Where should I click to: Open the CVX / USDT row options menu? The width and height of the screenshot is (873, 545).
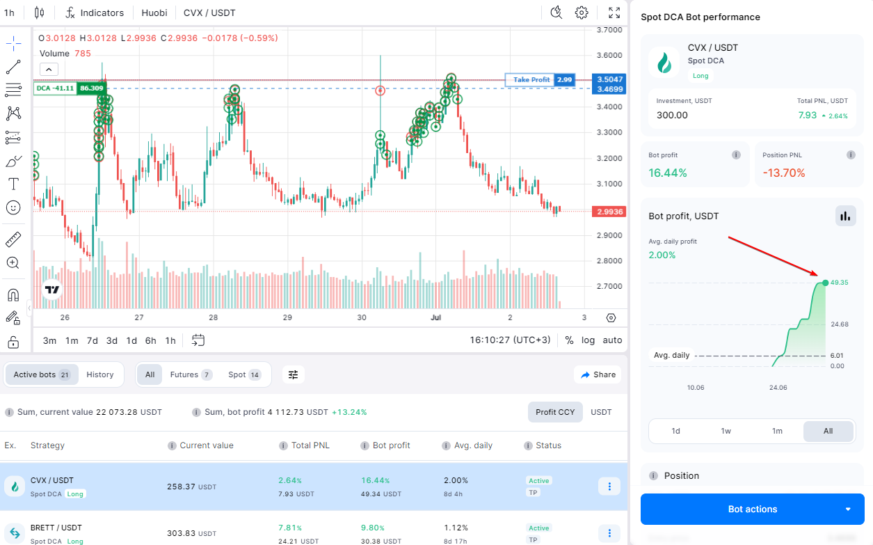tap(609, 487)
